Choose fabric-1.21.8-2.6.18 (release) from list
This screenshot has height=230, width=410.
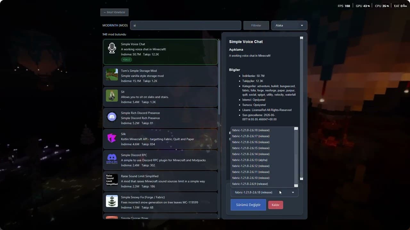(x=262, y=130)
